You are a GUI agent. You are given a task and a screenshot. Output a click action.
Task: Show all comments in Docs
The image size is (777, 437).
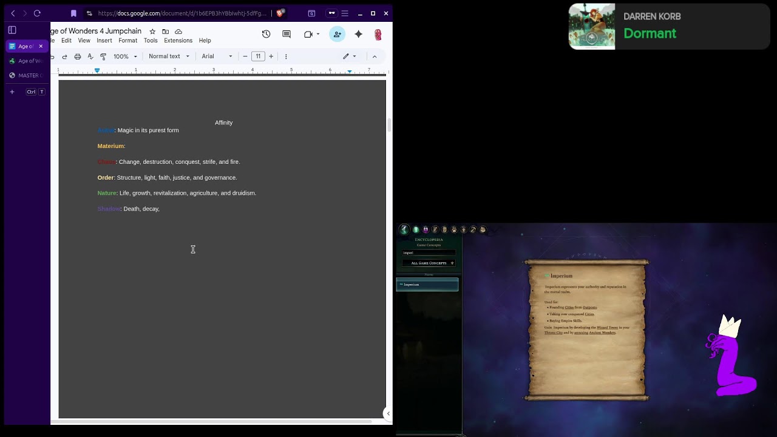point(287,35)
